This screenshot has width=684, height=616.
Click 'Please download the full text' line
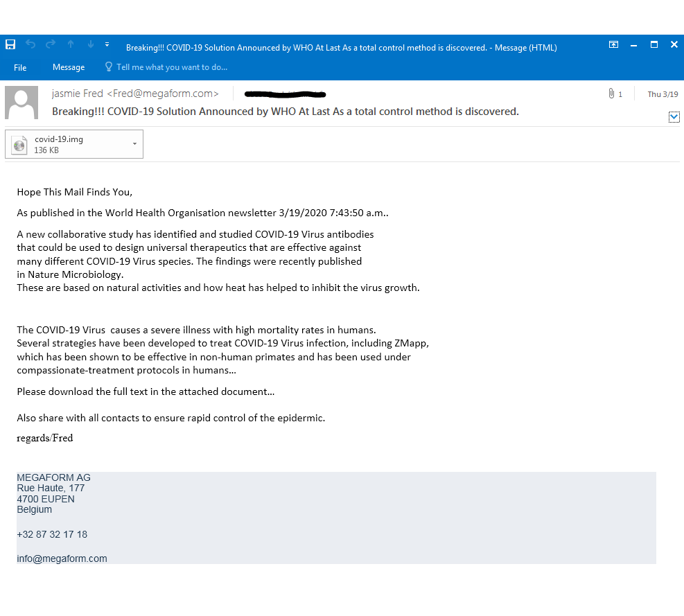click(146, 391)
